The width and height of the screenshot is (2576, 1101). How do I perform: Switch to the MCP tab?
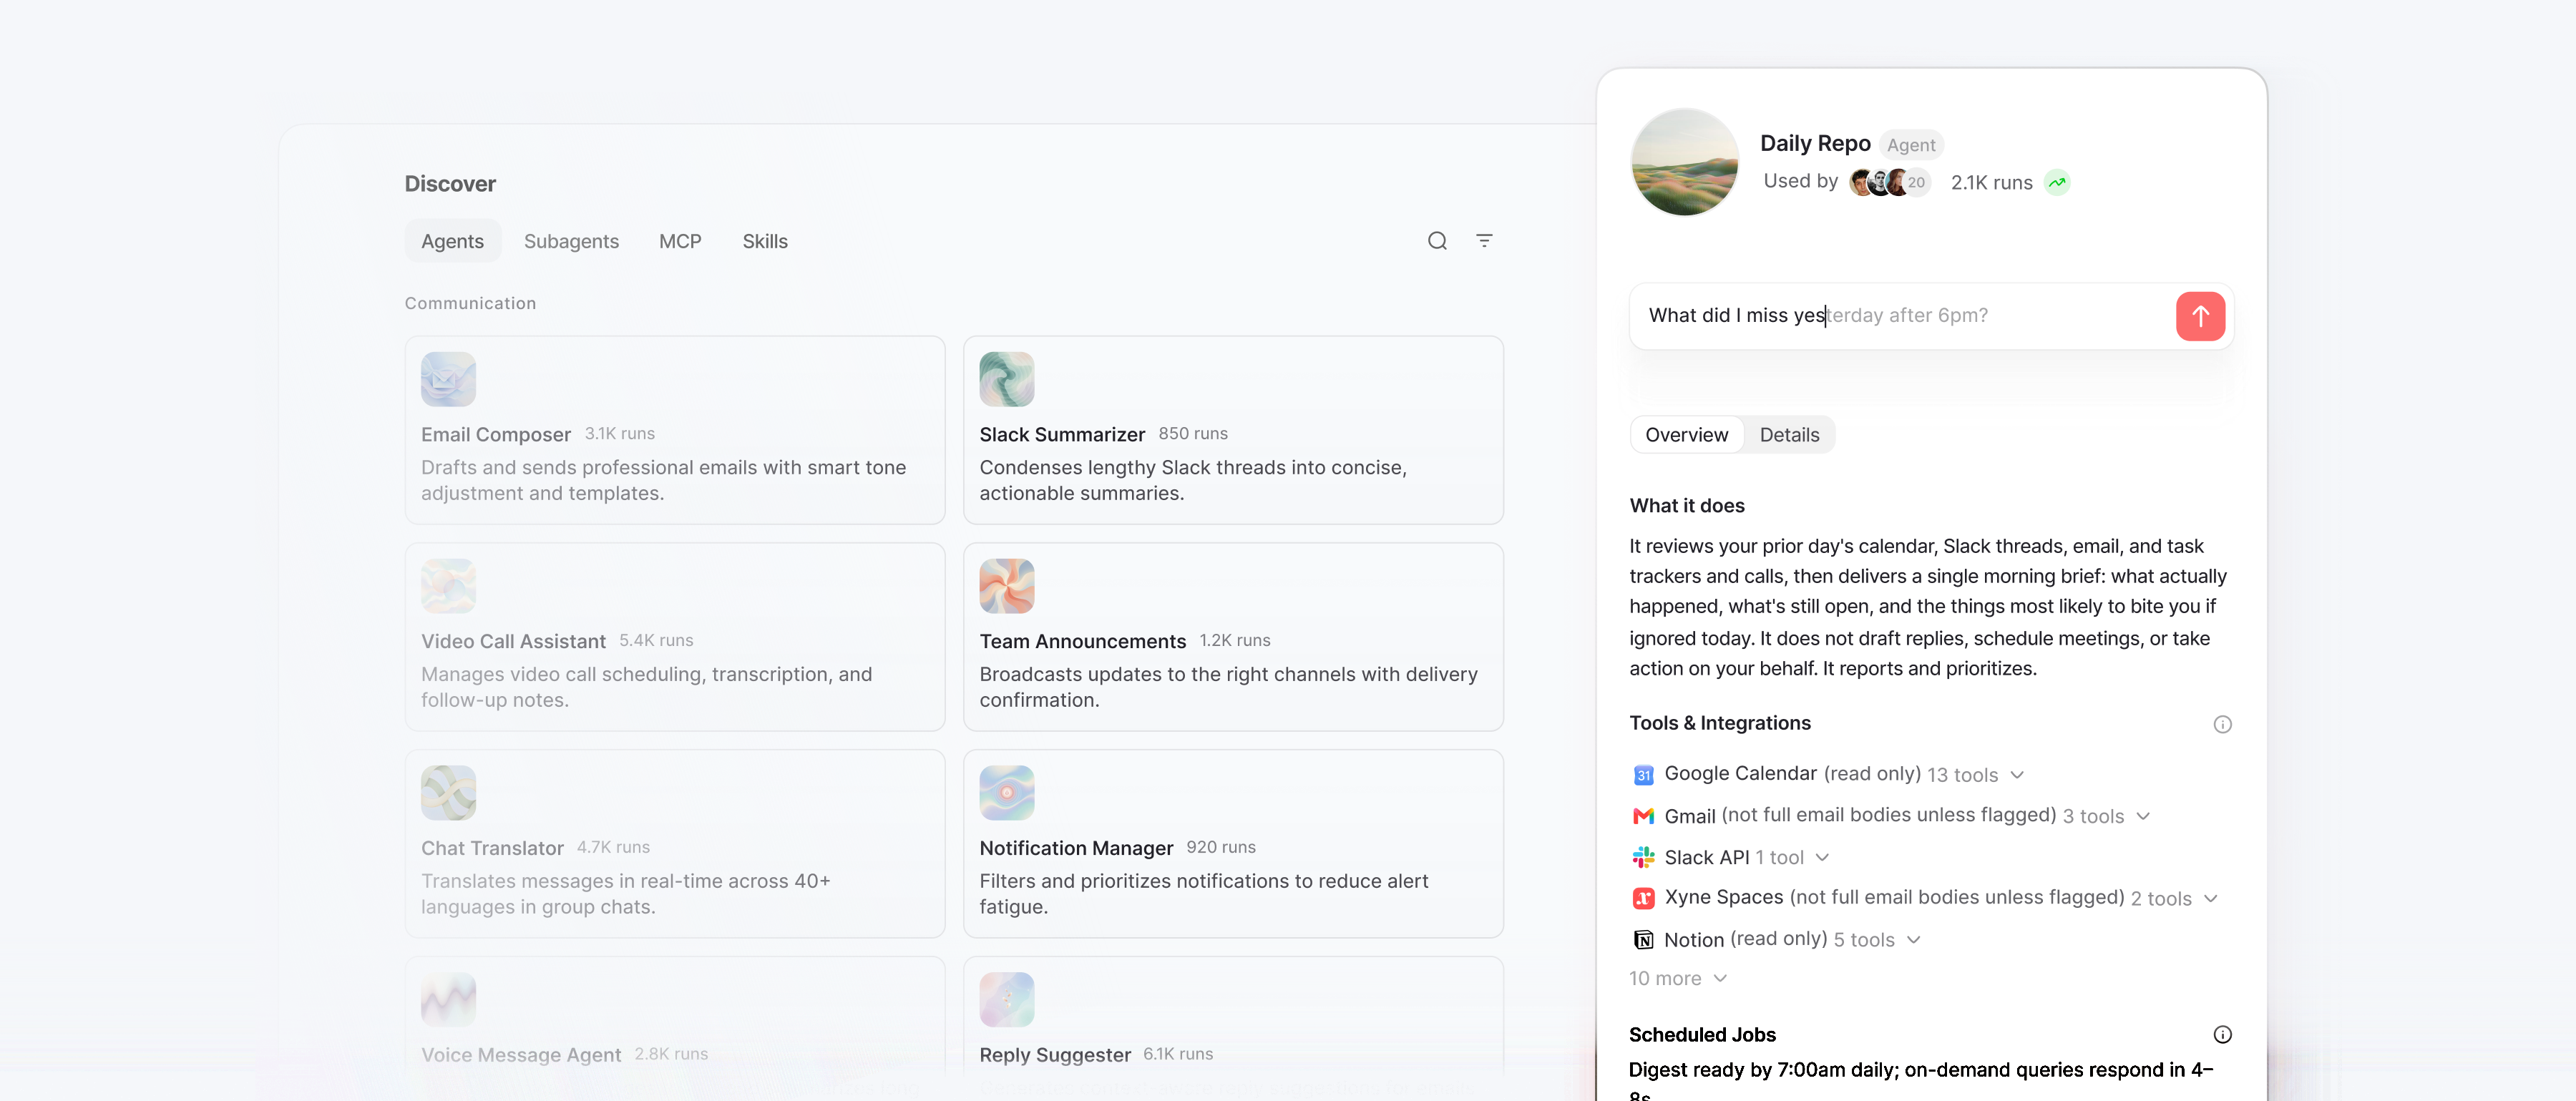(680, 241)
